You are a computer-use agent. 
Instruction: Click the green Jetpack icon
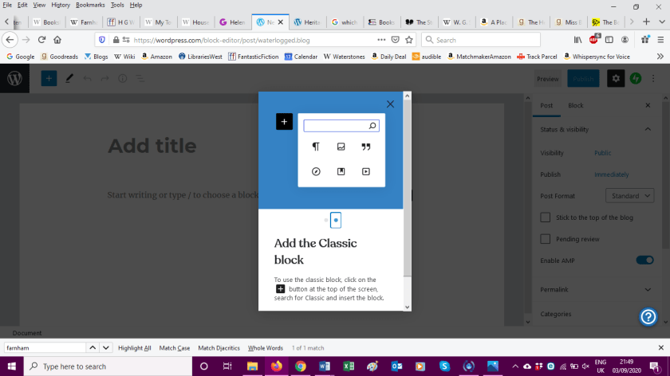636,78
